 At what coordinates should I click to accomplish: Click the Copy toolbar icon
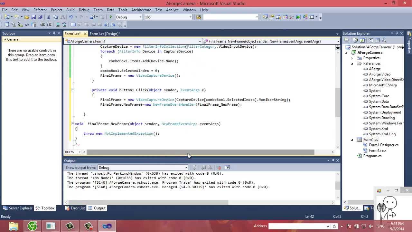click(55, 17)
